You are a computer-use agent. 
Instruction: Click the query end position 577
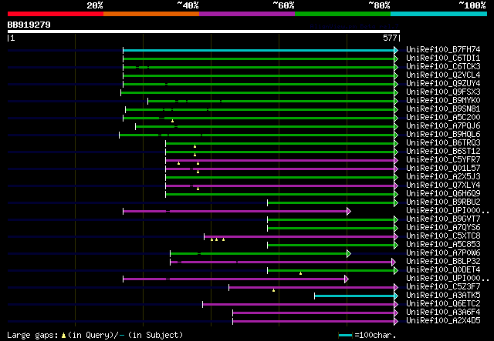[390, 38]
